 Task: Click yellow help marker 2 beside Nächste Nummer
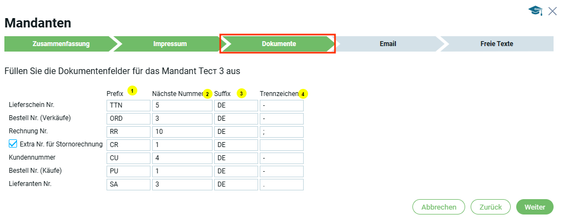click(x=208, y=94)
